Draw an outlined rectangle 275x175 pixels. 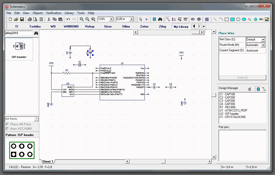click(226, 19)
